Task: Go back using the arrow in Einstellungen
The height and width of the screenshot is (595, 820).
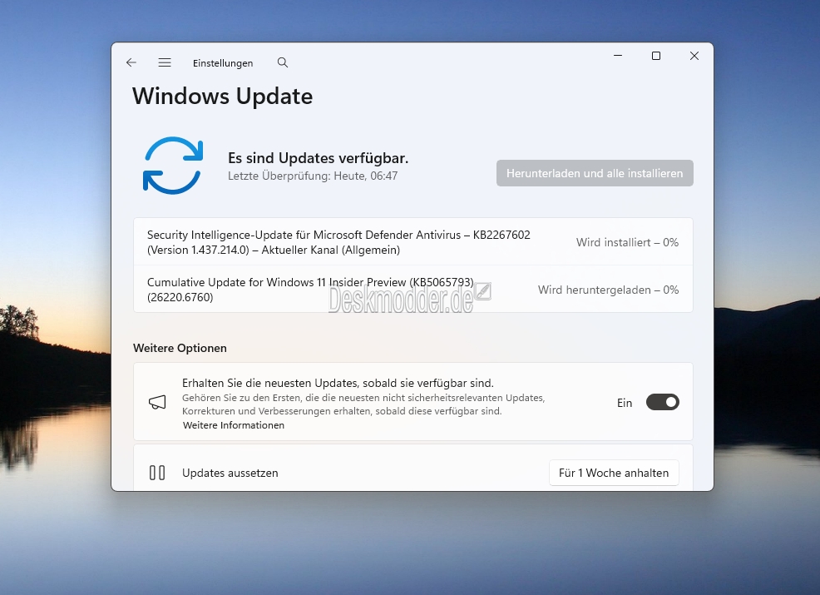Action: [131, 62]
